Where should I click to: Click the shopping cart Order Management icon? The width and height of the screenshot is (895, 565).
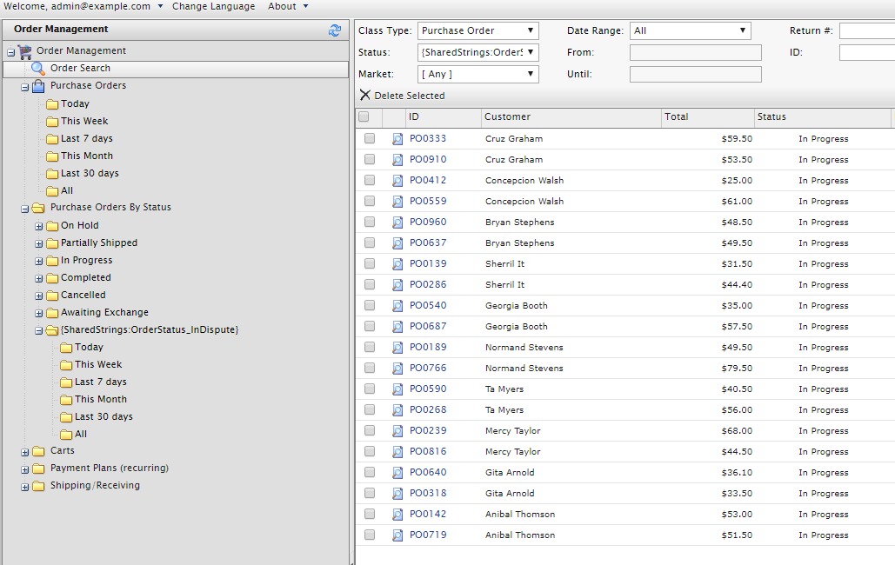24,51
